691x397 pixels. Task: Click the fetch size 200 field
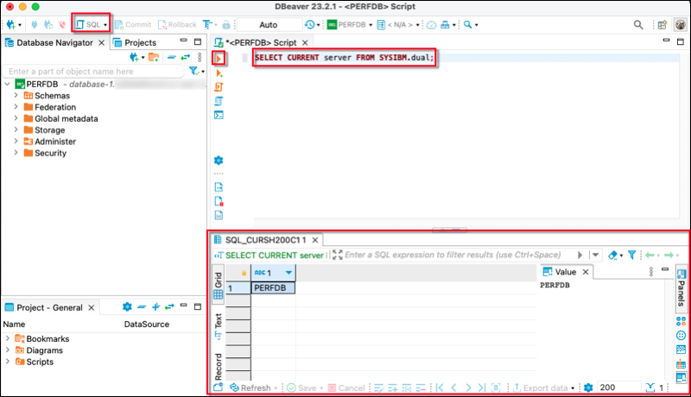[x=618, y=388]
